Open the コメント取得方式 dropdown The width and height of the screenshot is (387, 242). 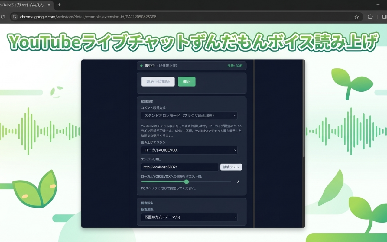coord(189,116)
